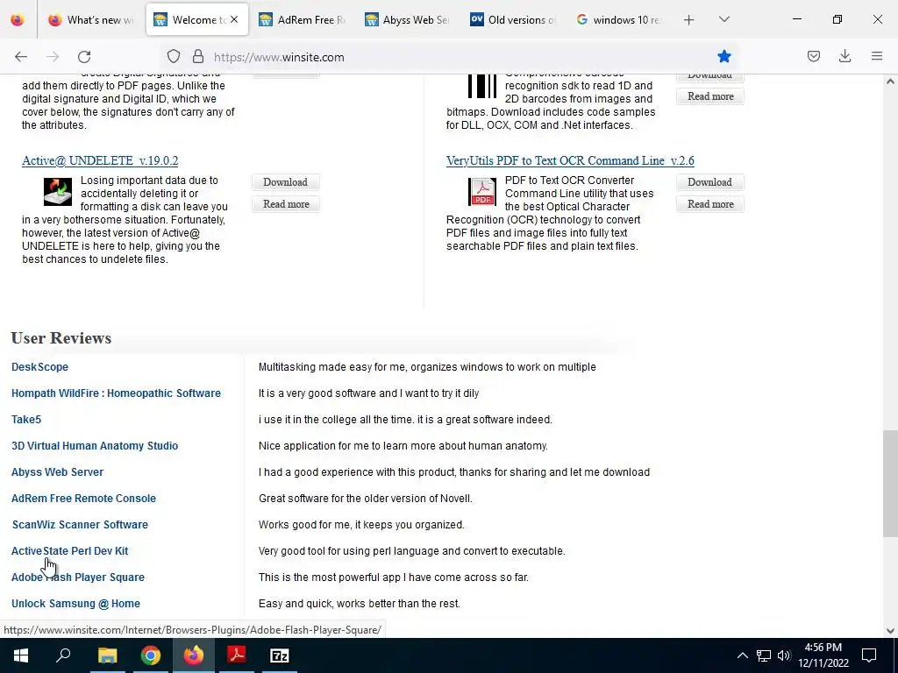The height and width of the screenshot is (673, 898).
Task: Click the site security padlock icon
Action: pos(198,57)
